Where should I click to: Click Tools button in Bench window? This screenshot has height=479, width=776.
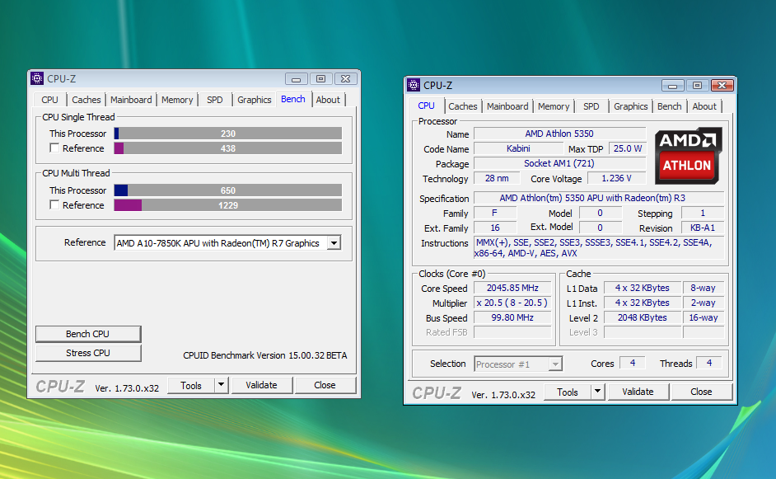(191, 385)
